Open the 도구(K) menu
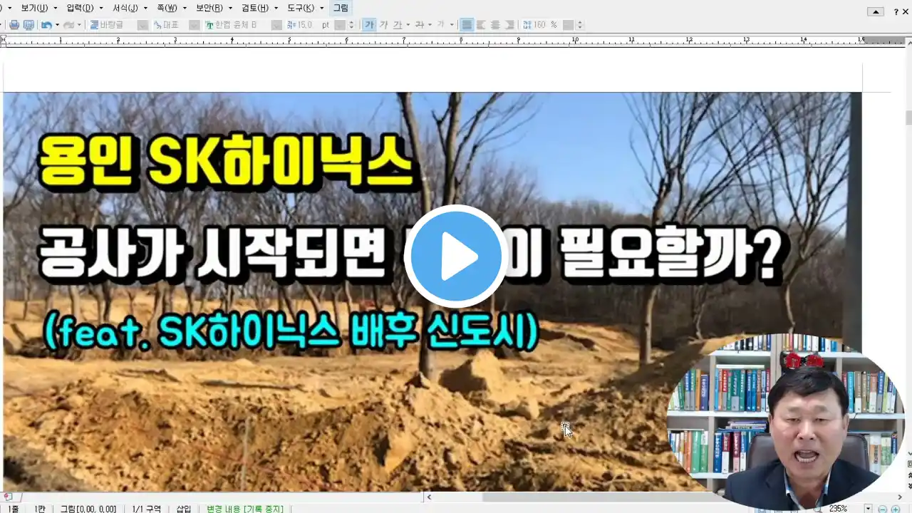Viewport: 912px width, 513px height. coord(300,8)
